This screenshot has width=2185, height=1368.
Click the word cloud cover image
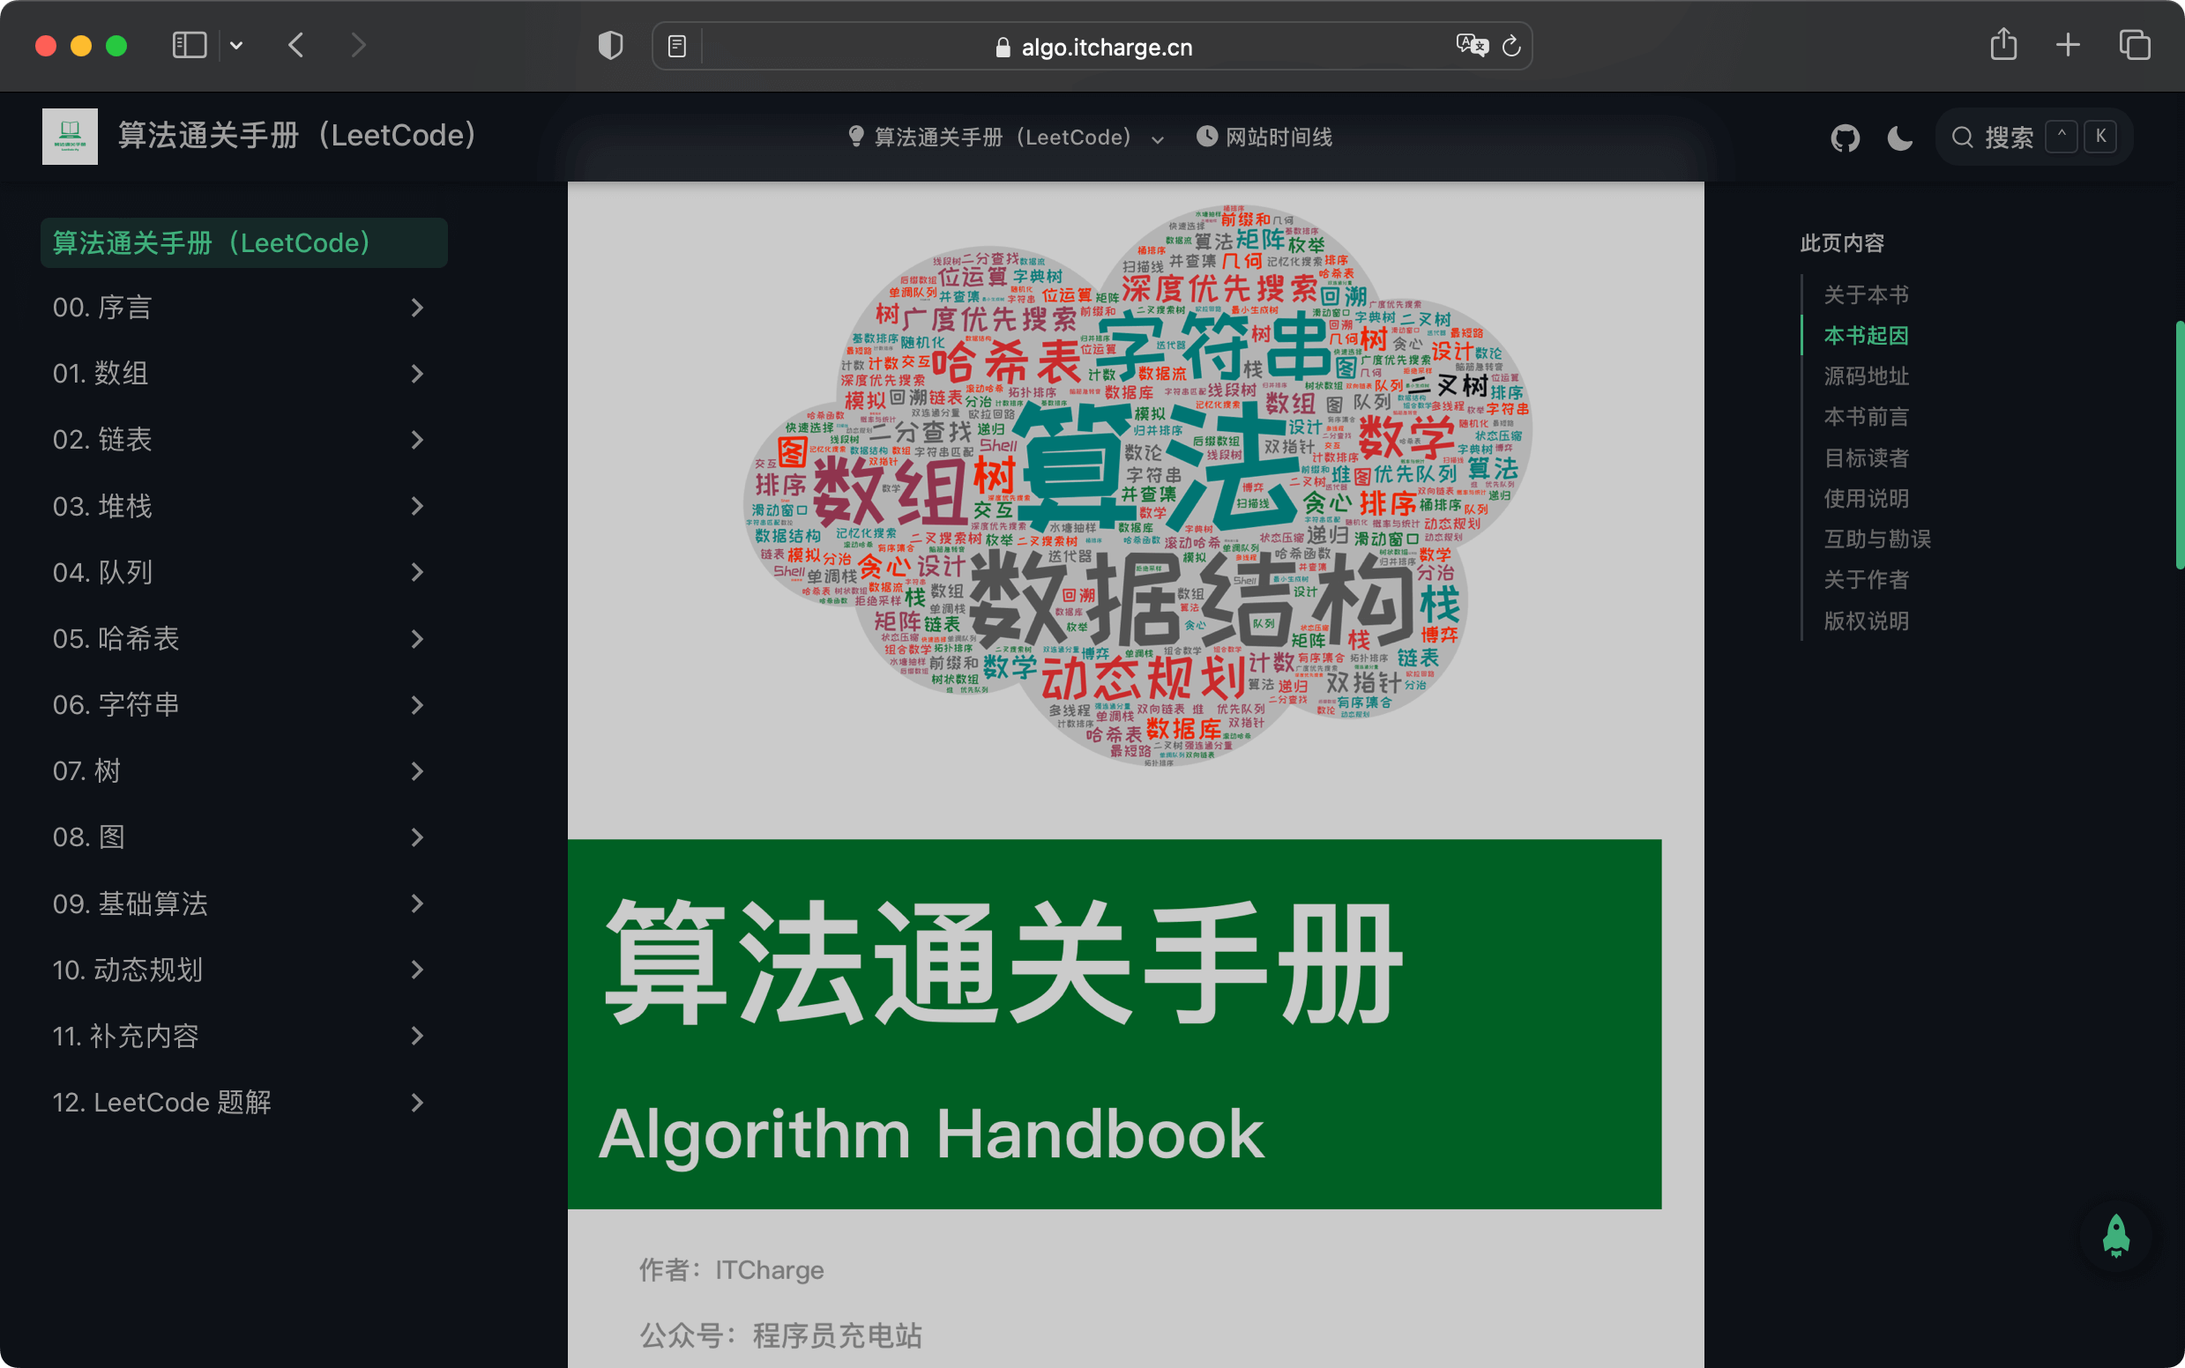pos(1137,486)
